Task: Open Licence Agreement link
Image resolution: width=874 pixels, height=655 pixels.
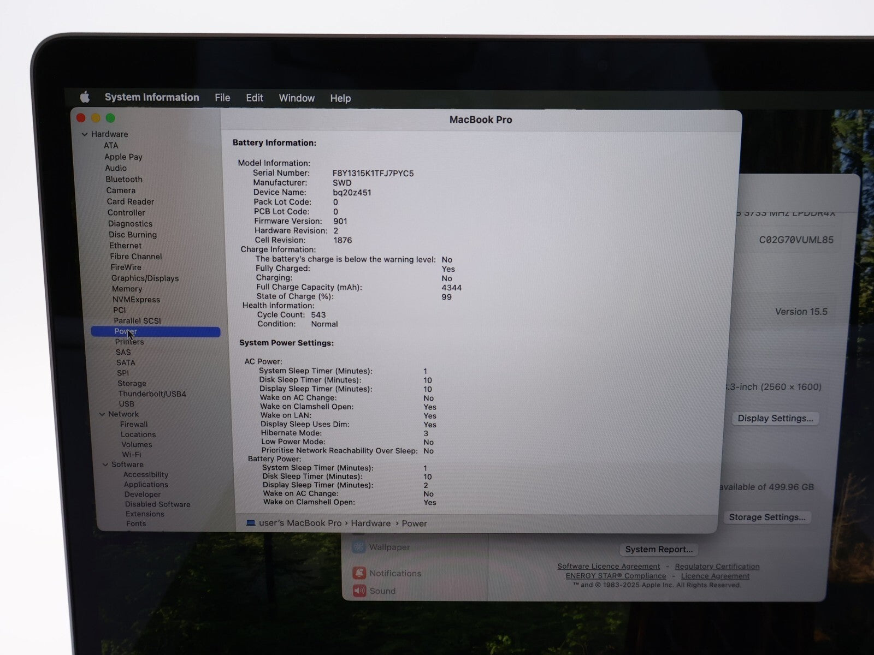Action: (715, 576)
